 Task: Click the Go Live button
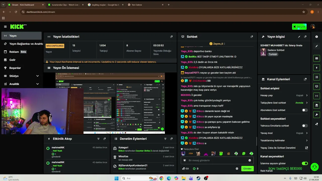pyautogui.click(x=299, y=27)
